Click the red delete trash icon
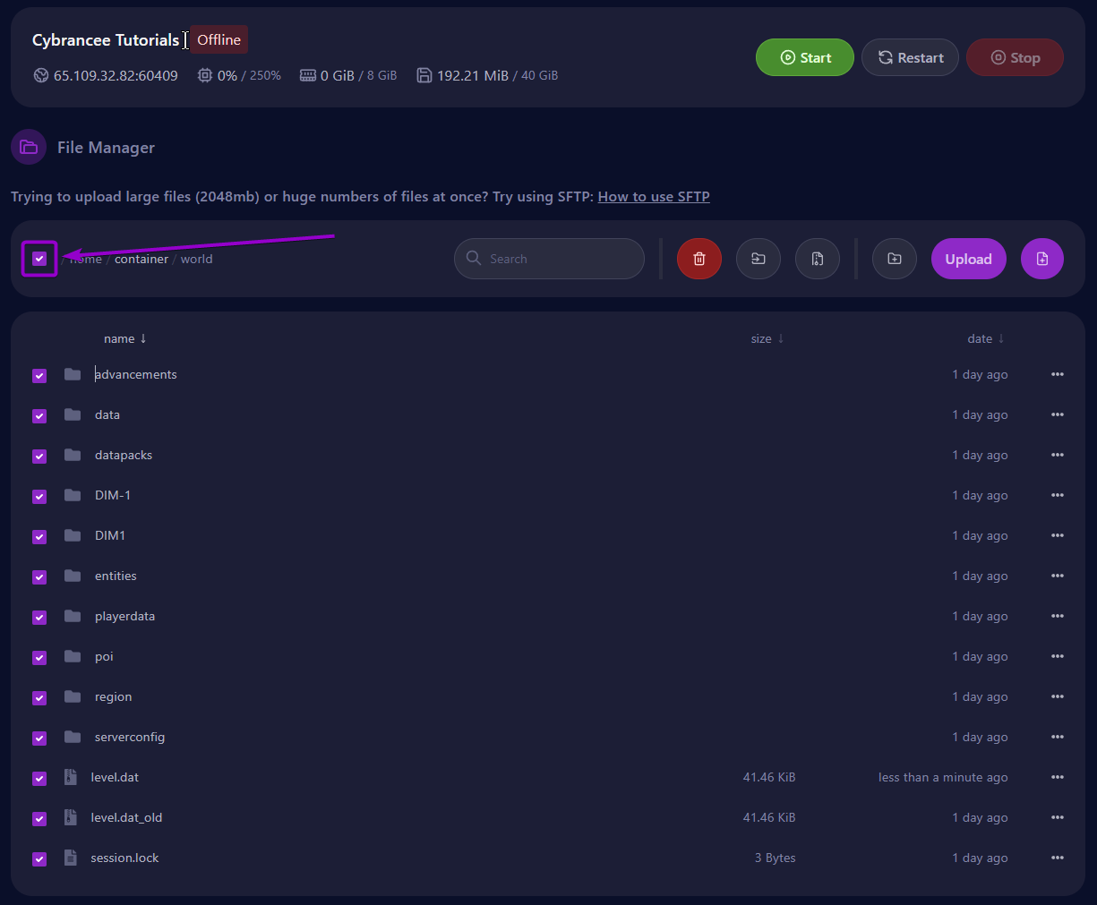1097x905 pixels. pyautogui.click(x=699, y=259)
